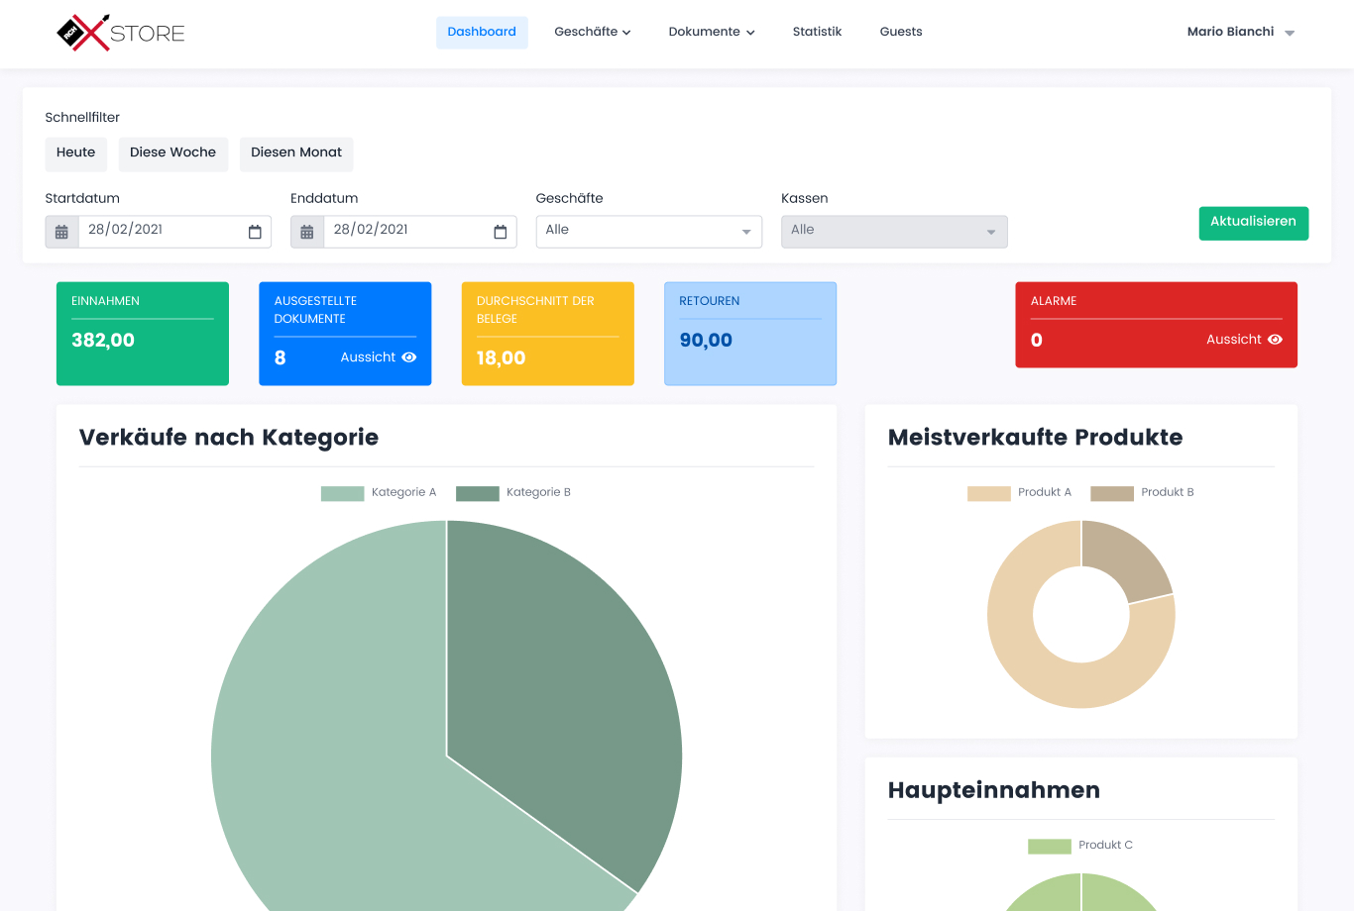
Task: Open the Kassen filter combo box
Action: pyautogui.click(x=894, y=232)
